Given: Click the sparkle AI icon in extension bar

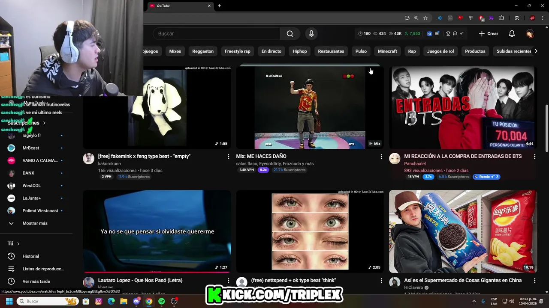Looking at the screenshot, I should [462, 34].
